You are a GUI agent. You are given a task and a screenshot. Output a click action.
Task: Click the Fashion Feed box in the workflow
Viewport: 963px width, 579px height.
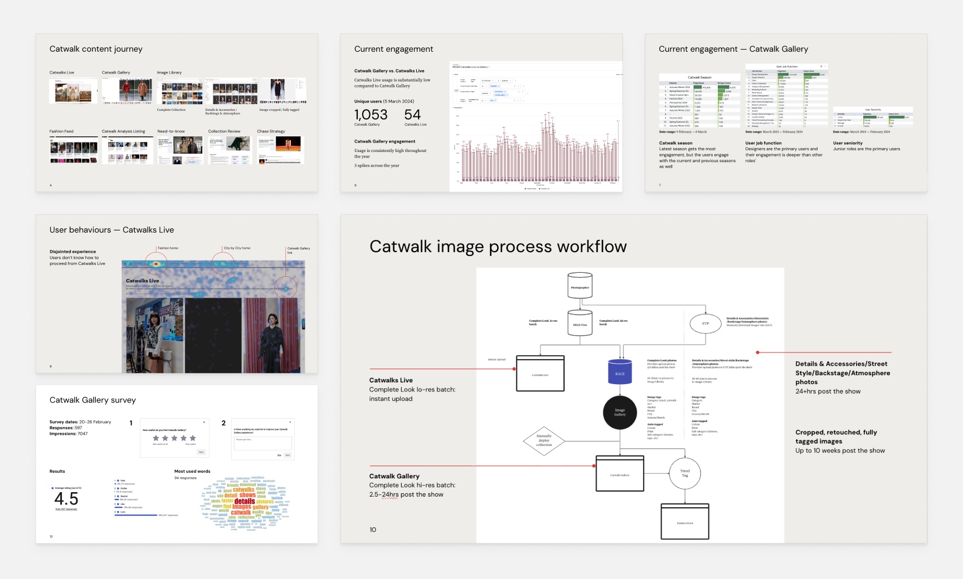685,521
